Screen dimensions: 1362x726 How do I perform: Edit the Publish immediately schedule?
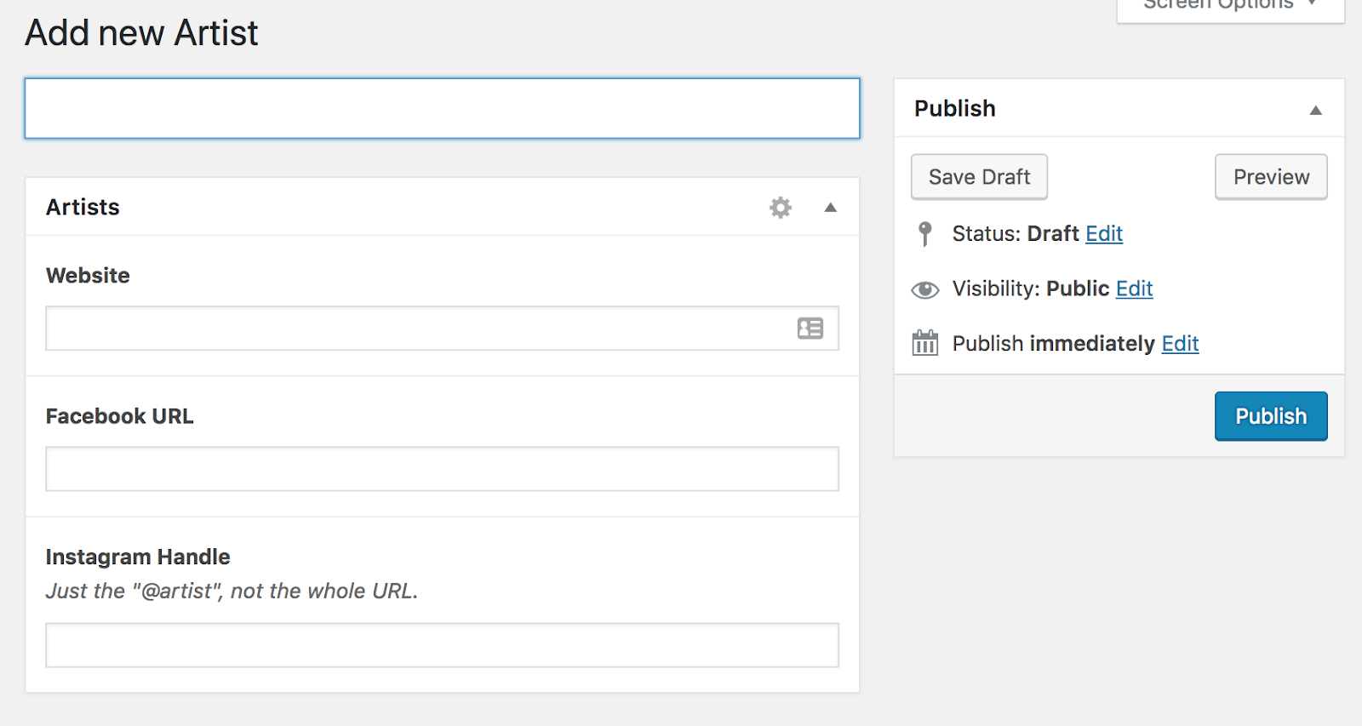click(x=1180, y=343)
